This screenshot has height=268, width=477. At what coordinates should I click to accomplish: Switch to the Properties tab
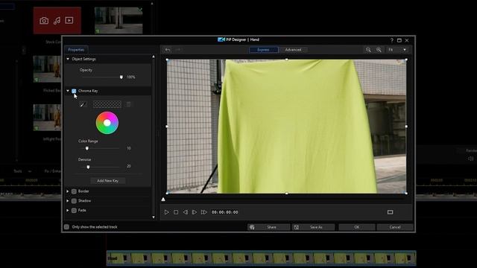76,50
